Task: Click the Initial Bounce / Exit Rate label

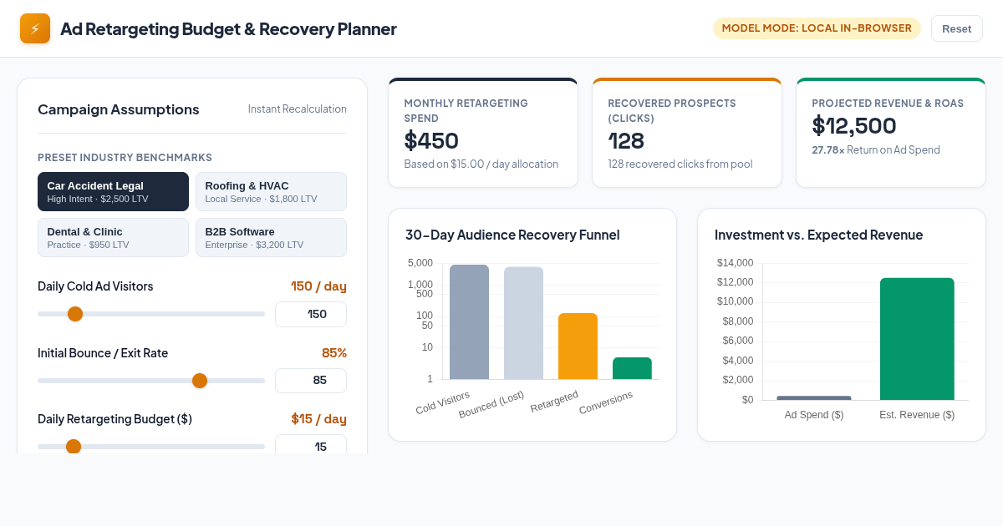Action: point(103,352)
